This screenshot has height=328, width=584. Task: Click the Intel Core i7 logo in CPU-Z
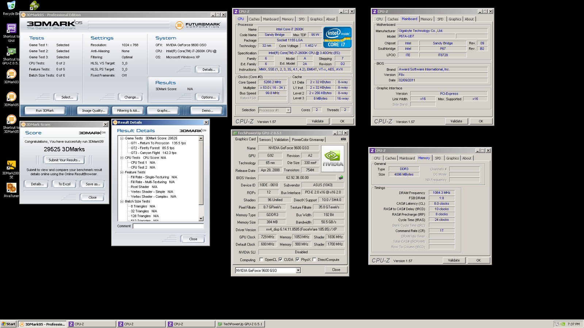338,38
